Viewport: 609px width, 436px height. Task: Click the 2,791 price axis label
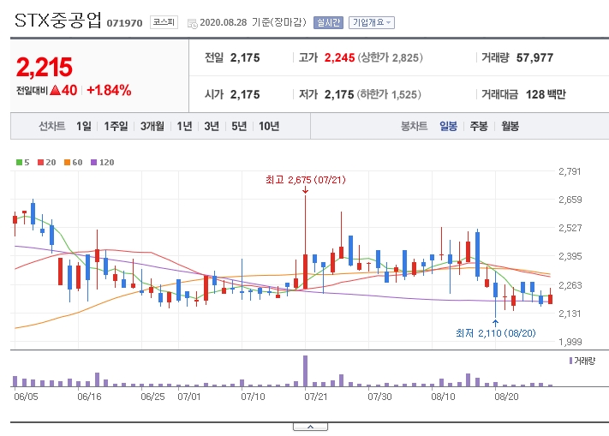[x=570, y=171]
